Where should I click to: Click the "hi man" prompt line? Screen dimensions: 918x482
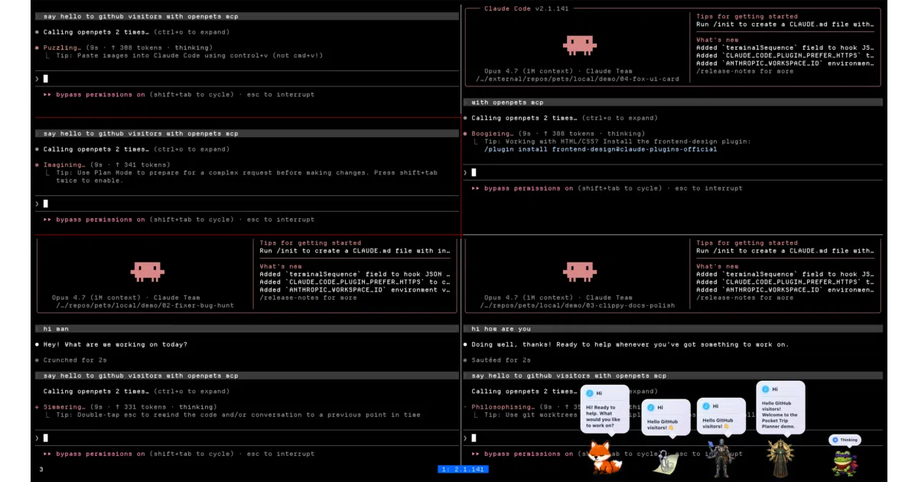click(x=246, y=329)
